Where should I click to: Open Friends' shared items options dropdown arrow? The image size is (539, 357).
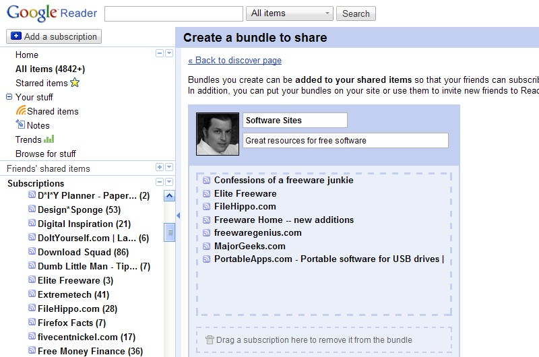[x=169, y=167]
